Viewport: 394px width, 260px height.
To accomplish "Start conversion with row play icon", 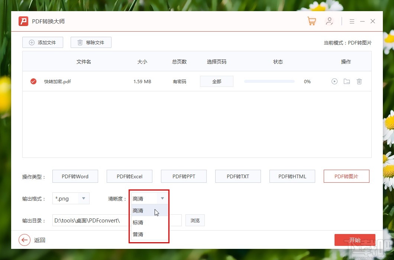I will pos(334,81).
